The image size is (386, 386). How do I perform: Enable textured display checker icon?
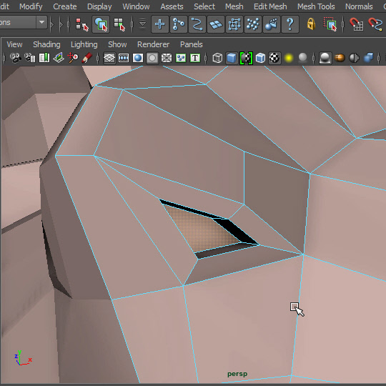point(274,58)
